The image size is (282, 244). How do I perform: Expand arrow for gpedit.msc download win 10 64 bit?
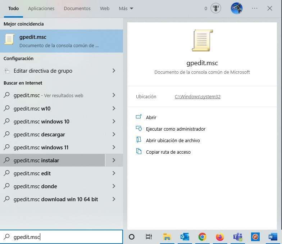(x=114, y=199)
